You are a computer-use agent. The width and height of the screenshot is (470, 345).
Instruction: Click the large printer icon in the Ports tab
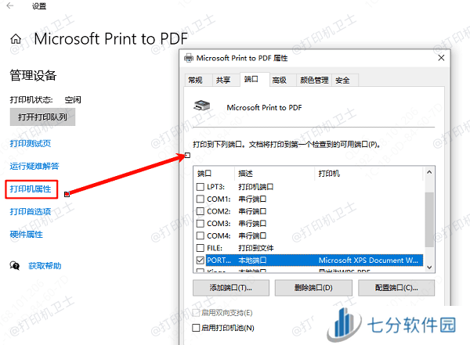tap(202, 106)
